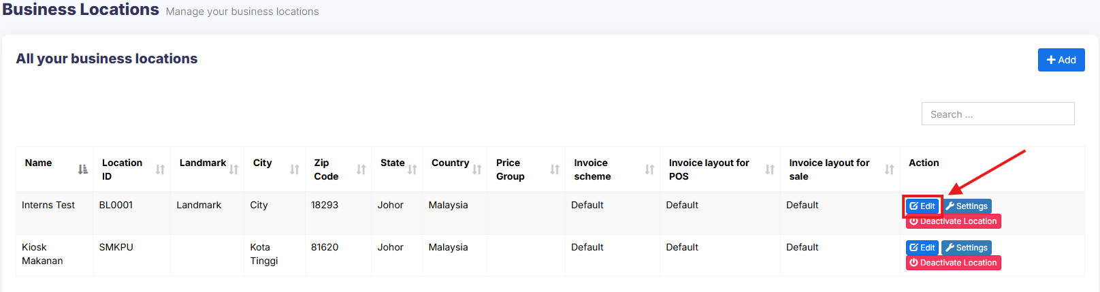1100x292 pixels.
Task: Click the Search input field
Action: point(997,114)
